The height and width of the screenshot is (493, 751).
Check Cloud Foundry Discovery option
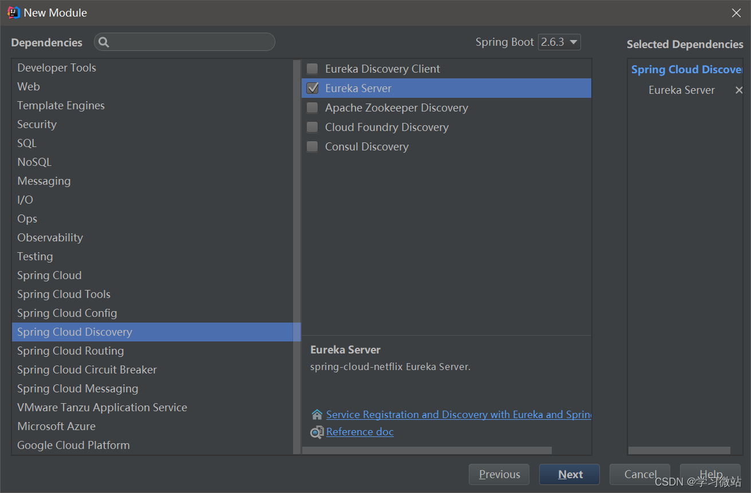(x=312, y=128)
